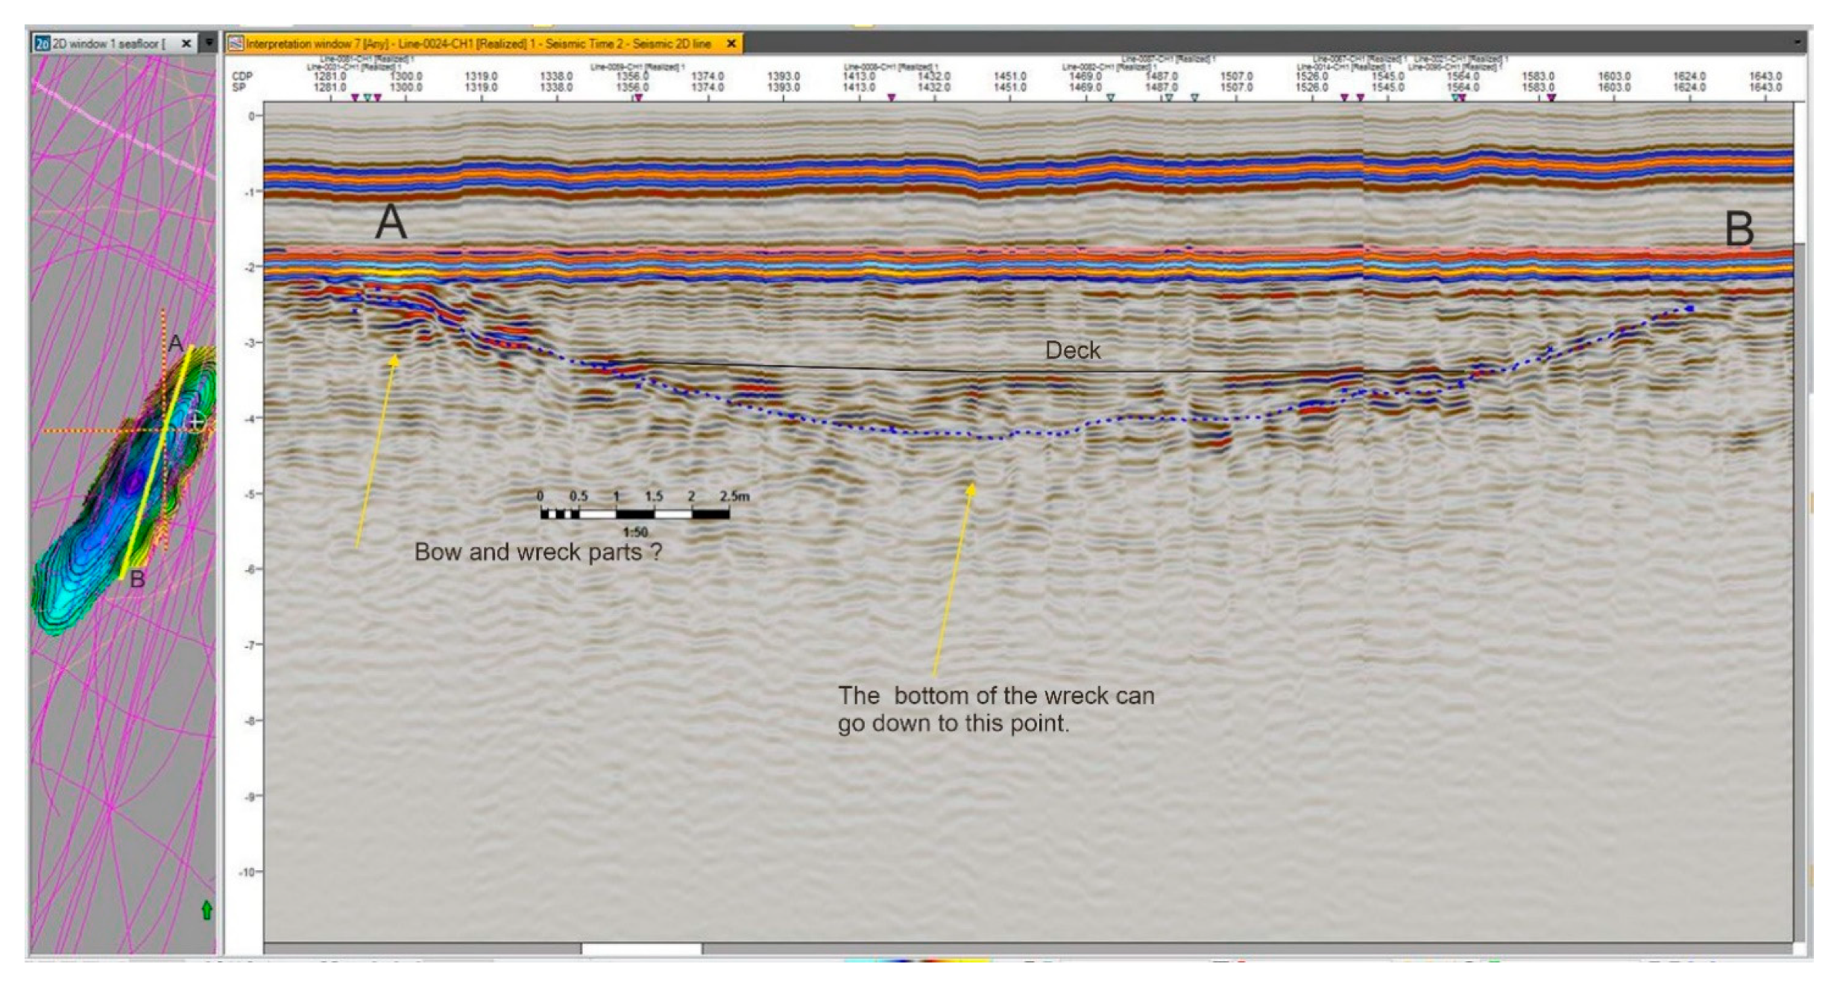Viewport: 1840px width, 985px height.
Task: Click the magenta intersection marker near CDP 1432
Action: 891,98
